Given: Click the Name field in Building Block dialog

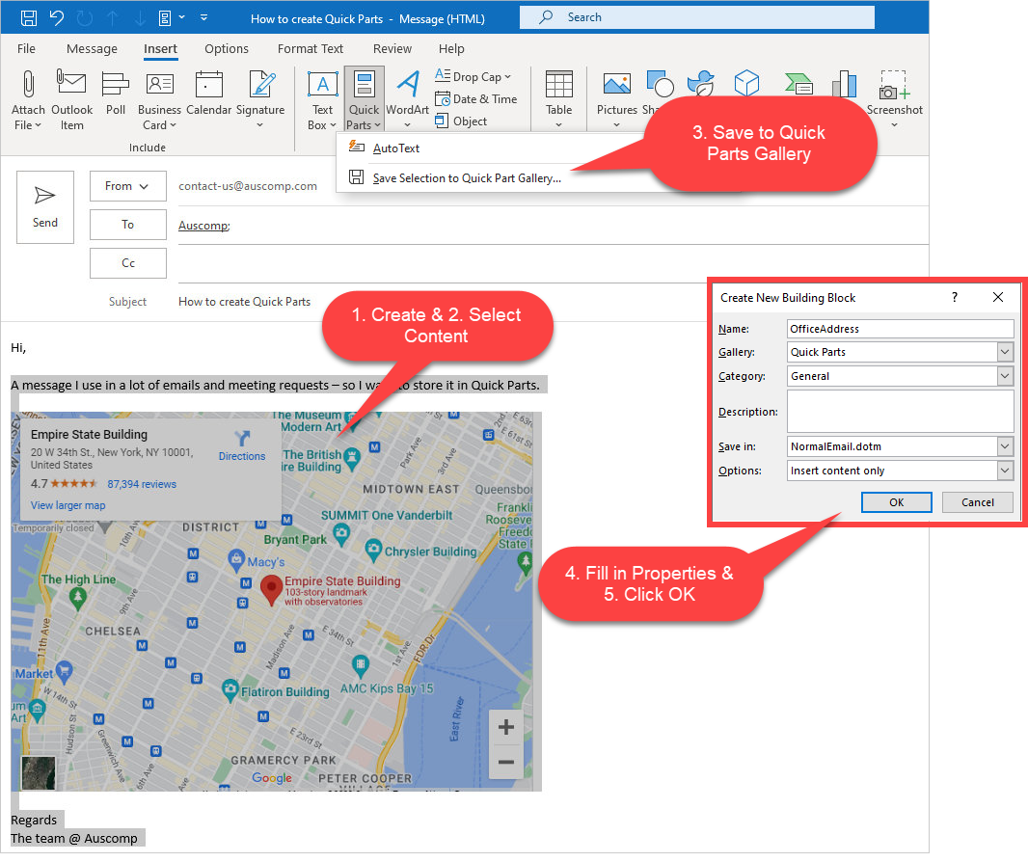Looking at the screenshot, I should (x=900, y=329).
